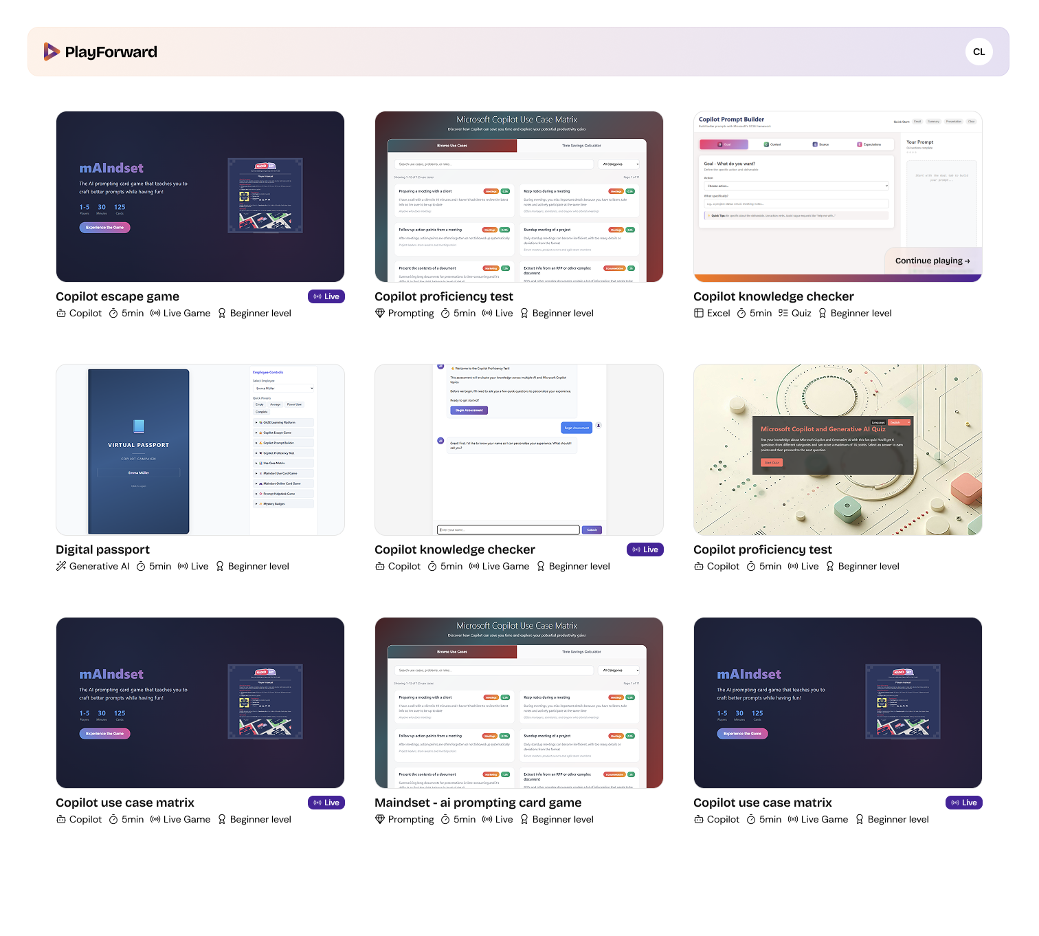Image resolution: width=1039 pixels, height=936 pixels.
Task: Select the Context step in Copilot Prompt Builder
Action: pyautogui.click(x=772, y=144)
